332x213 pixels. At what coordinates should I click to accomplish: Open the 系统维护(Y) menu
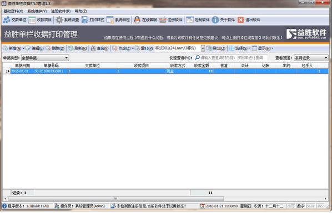(x=37, y=11)
